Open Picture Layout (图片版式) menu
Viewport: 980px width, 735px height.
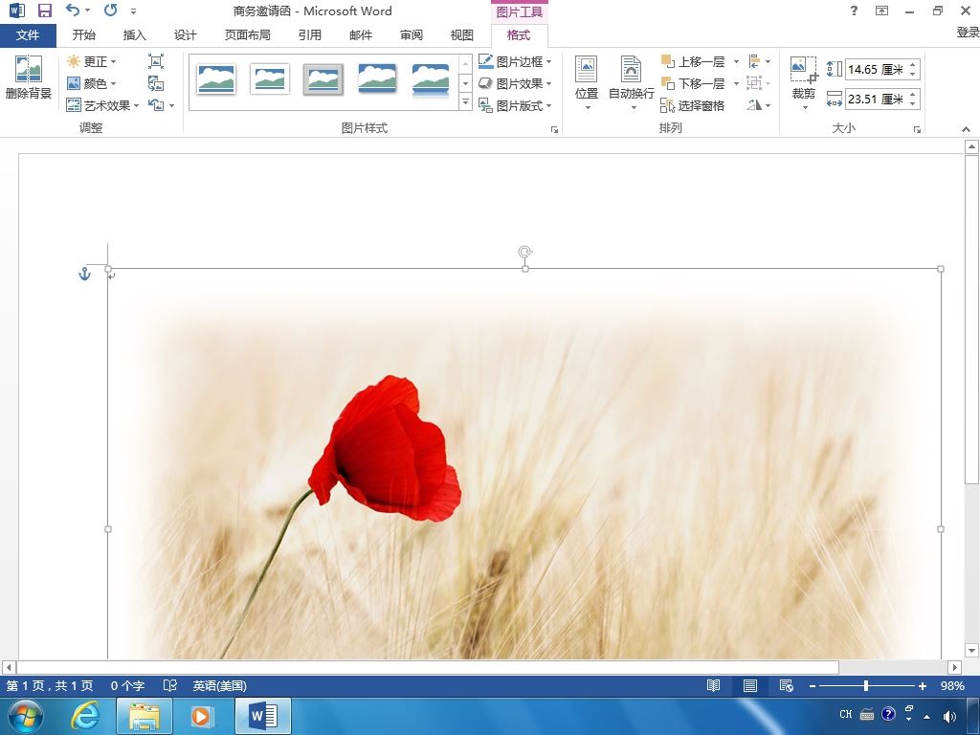coord(515,105)
